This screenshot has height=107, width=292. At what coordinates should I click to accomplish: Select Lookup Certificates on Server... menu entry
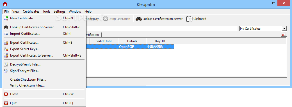pos(44,27)
